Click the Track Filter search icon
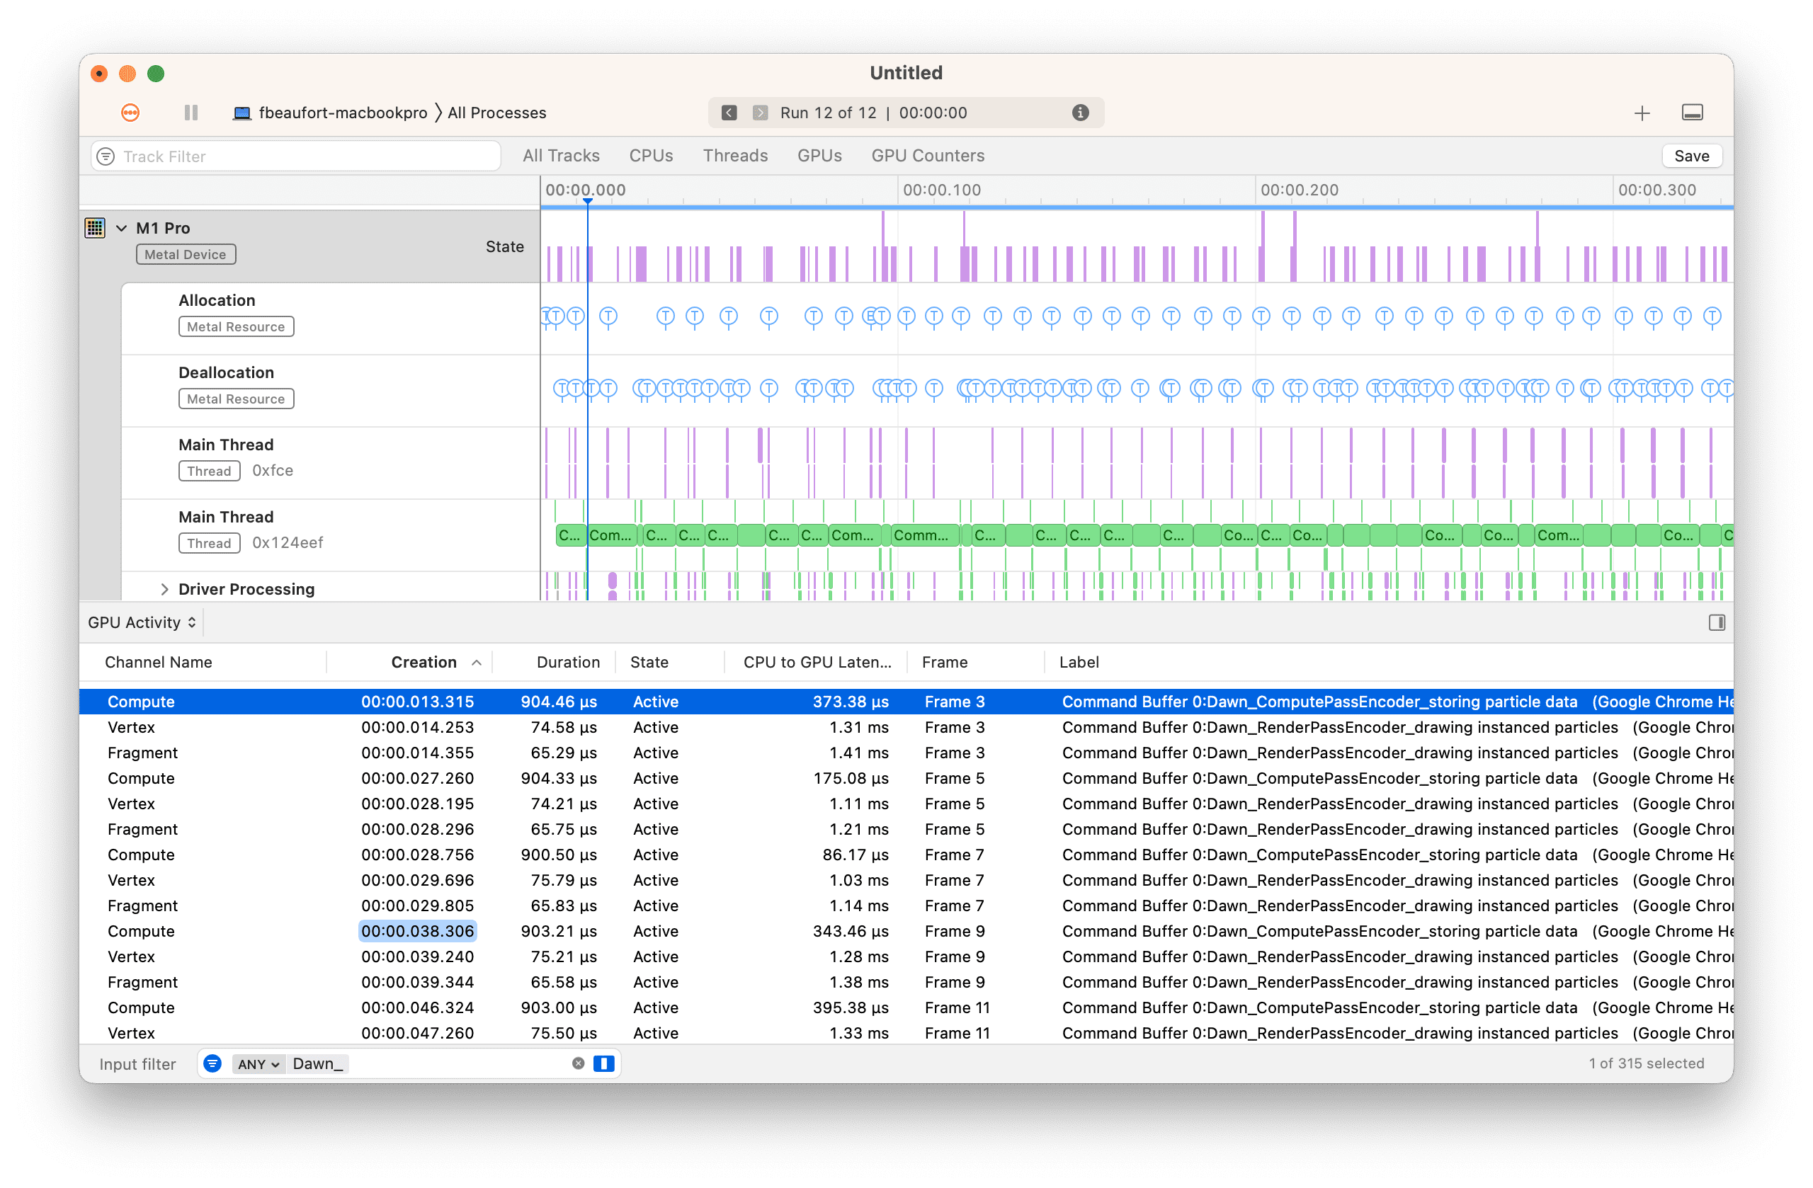 pos(105,156)
